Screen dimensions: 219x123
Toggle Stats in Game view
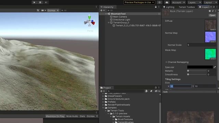(x=82, y=116)
